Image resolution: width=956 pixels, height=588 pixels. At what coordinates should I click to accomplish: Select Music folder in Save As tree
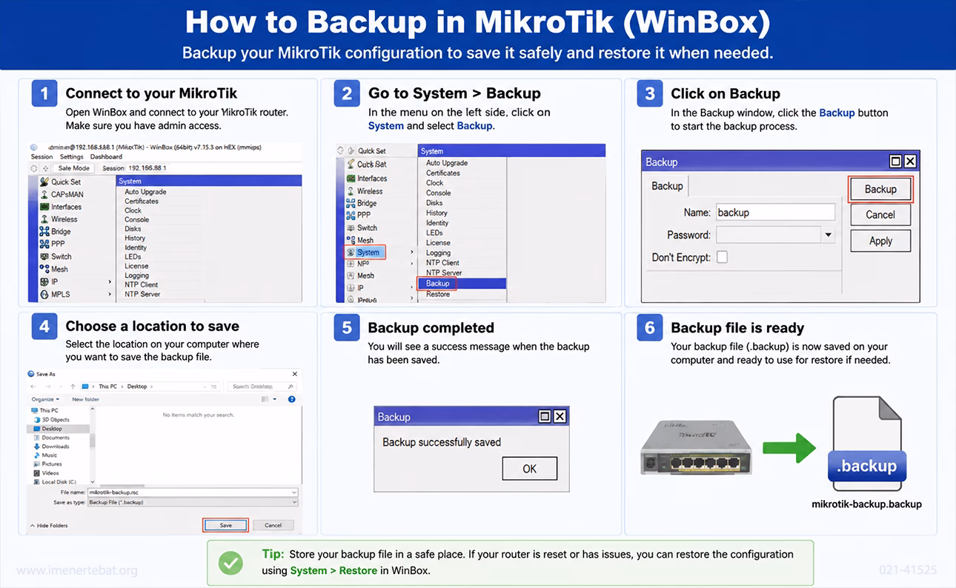coord(45,455)
